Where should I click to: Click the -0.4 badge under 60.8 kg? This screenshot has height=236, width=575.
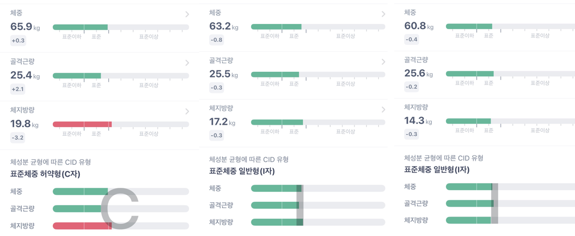pos(411,40)
